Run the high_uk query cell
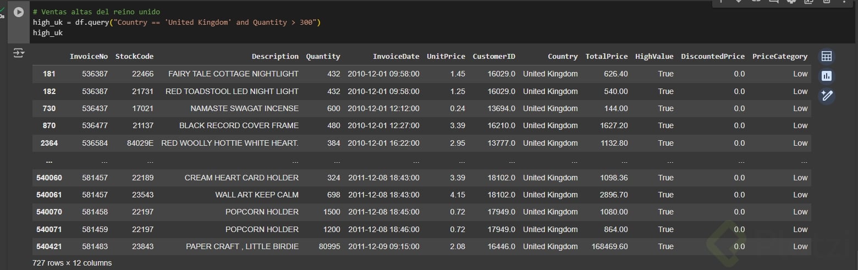Image resolution: width=858 pixels, height=270 pixels. coord(19,12)
